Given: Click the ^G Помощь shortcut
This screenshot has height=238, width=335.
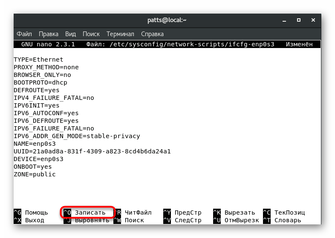Looking at the screenshot, I should (31, 212).
